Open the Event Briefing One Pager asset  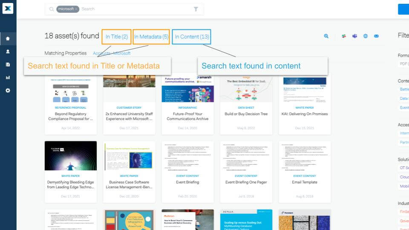(246, 182)
